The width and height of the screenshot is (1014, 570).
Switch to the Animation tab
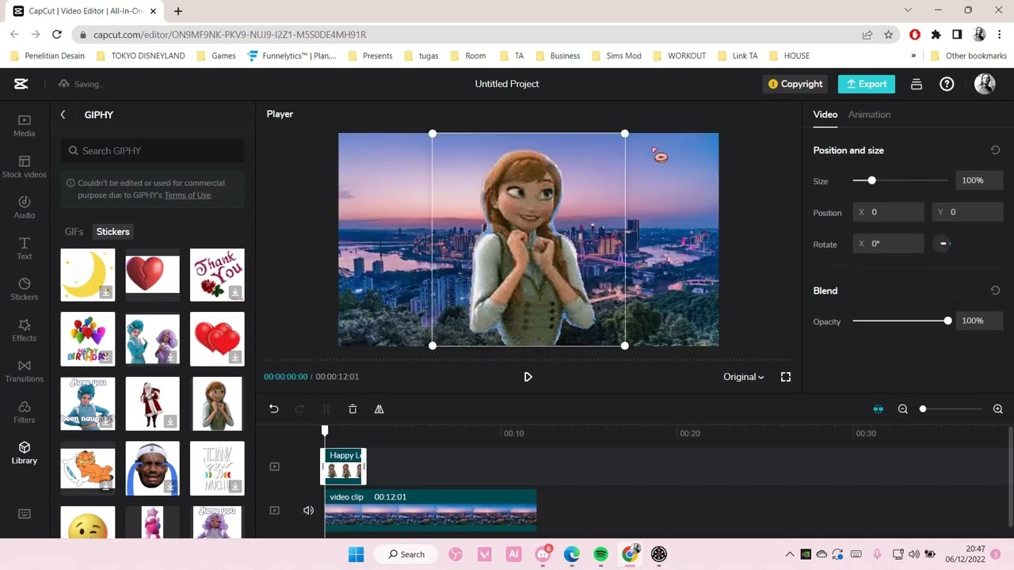(x=869, y=115)
